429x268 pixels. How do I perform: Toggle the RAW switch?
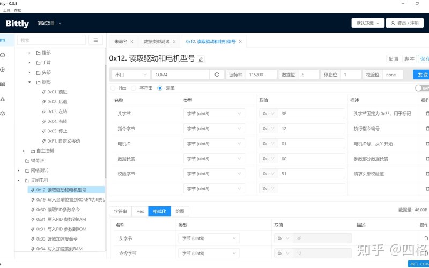point(422,88)
